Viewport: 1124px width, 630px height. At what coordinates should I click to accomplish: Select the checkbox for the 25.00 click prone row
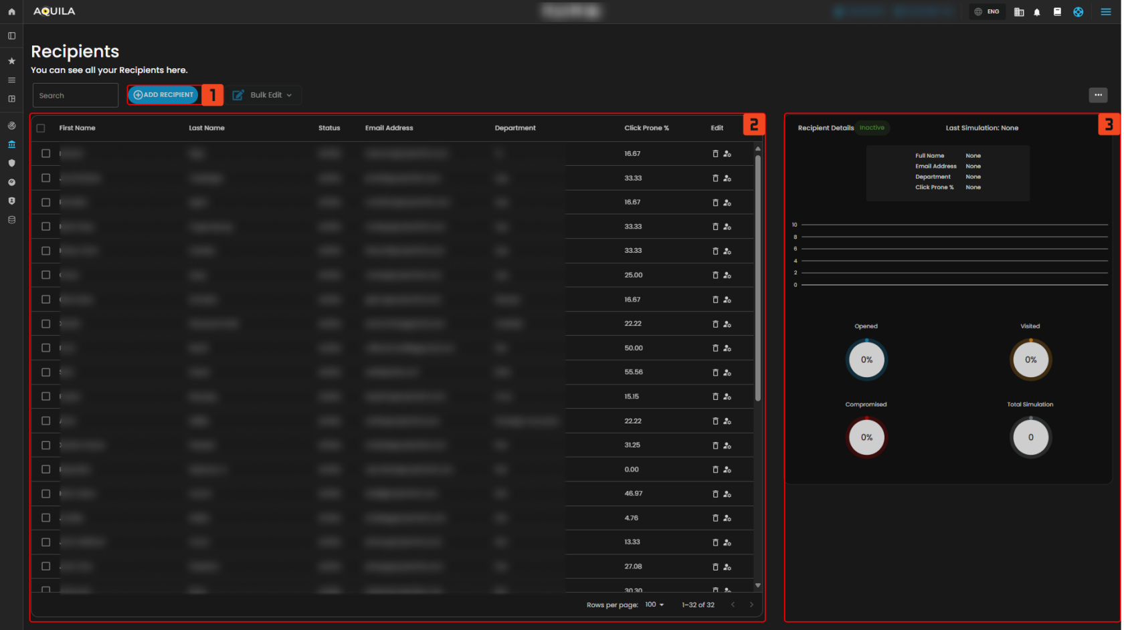(x=46, y=275)
